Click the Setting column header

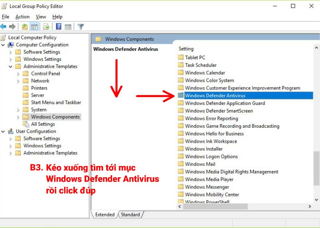[x=186, y=49]
